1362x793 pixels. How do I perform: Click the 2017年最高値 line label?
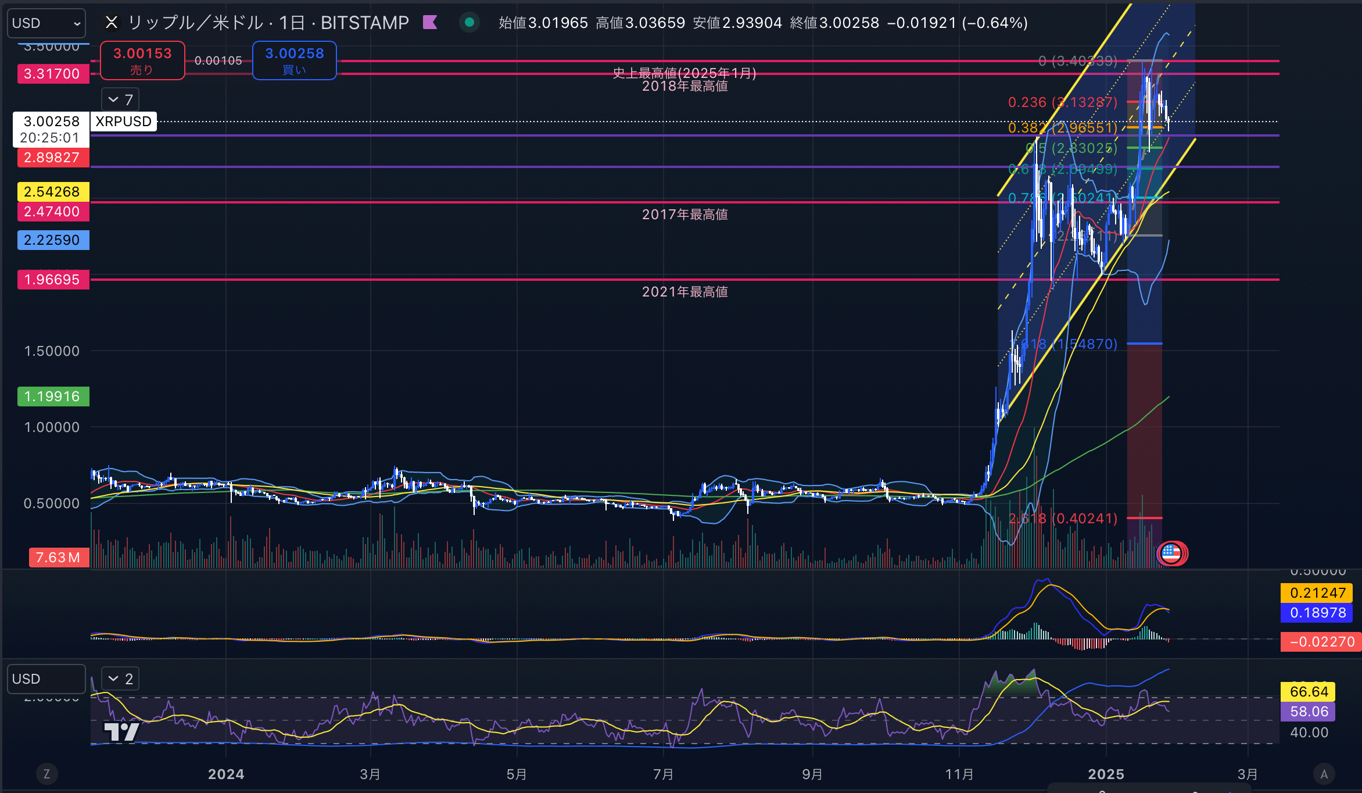pos(685,215)
